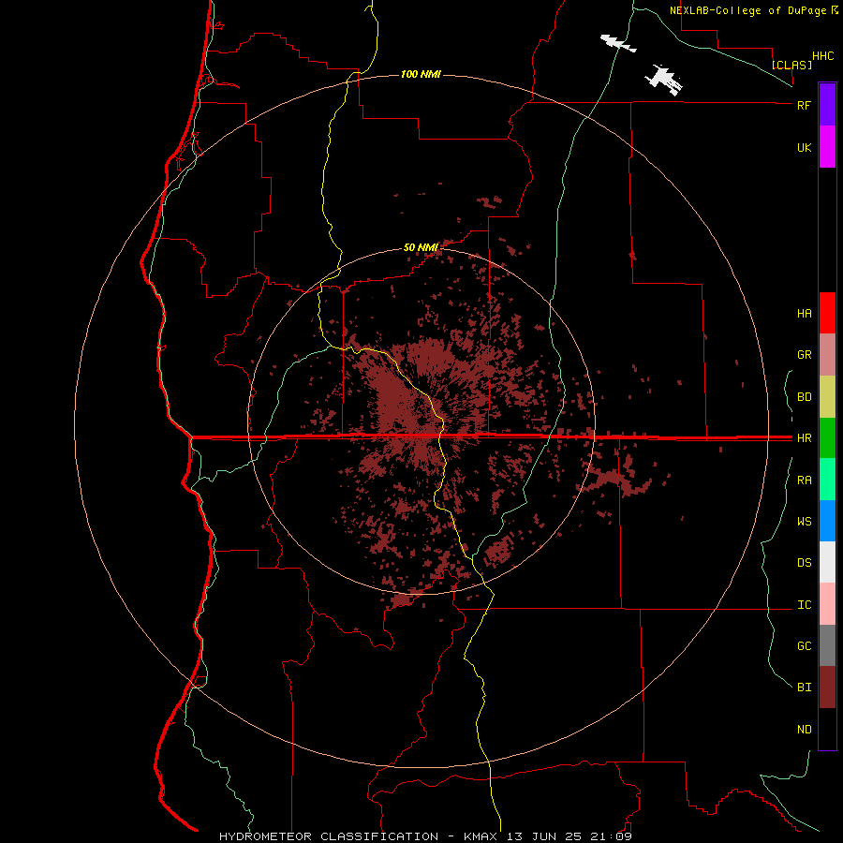Click the magenta UK legend color swatch
843x843 pixels.
point(827,147)
